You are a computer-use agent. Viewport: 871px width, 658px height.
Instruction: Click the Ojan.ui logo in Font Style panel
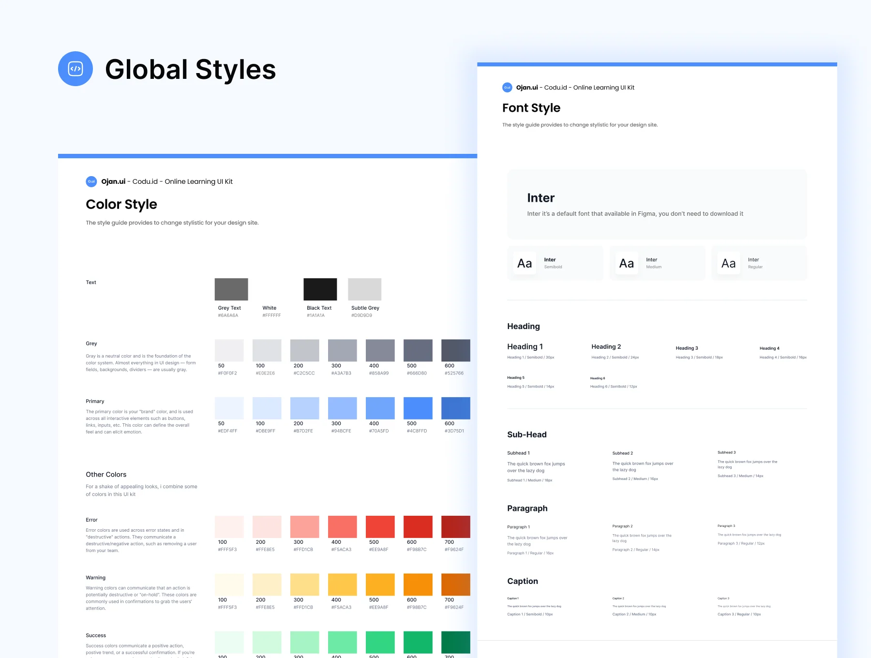click(507, 88)
